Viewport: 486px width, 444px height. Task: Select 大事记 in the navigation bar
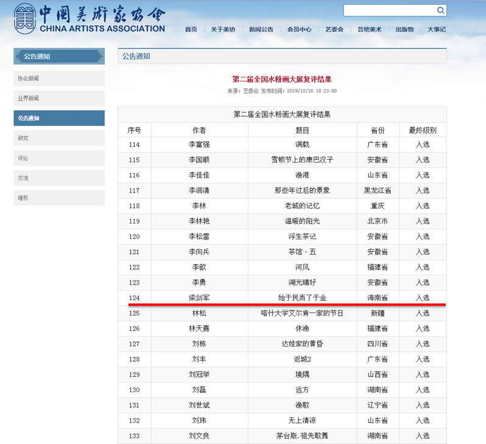pyautogui.click(x=436, y=29)
